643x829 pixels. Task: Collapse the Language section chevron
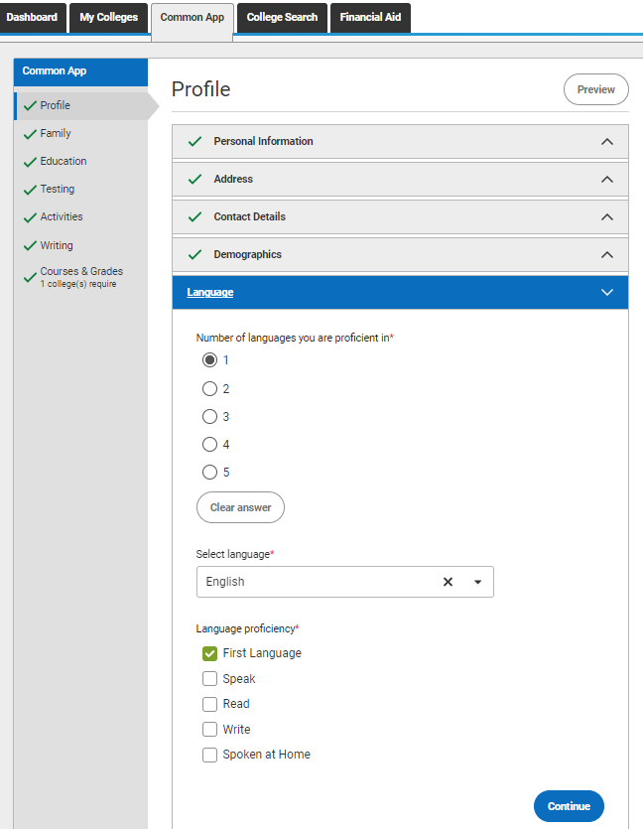(607, 292)
